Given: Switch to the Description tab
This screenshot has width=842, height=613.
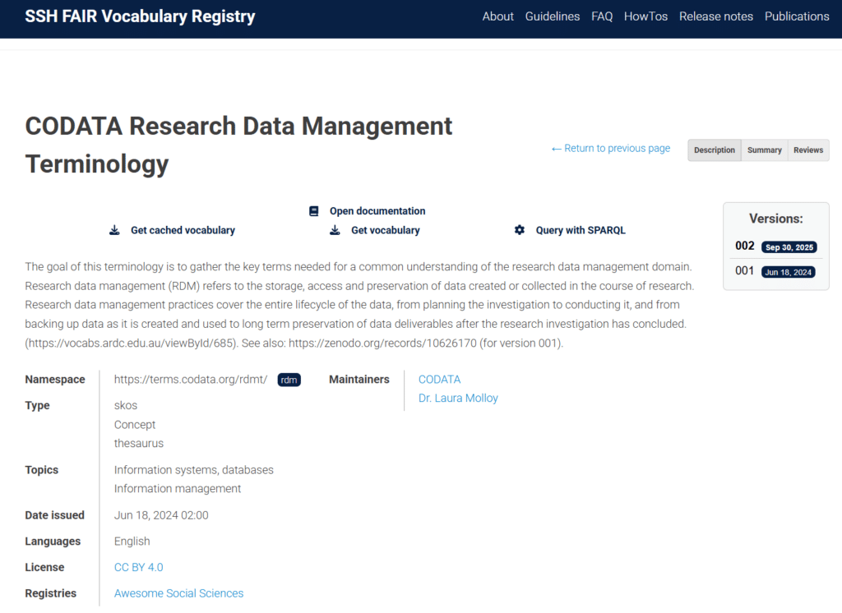Looking at the screenshot, I should point(715,150).
